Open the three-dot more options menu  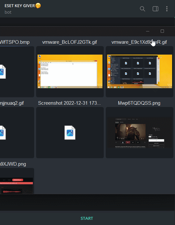coord(167,9)
